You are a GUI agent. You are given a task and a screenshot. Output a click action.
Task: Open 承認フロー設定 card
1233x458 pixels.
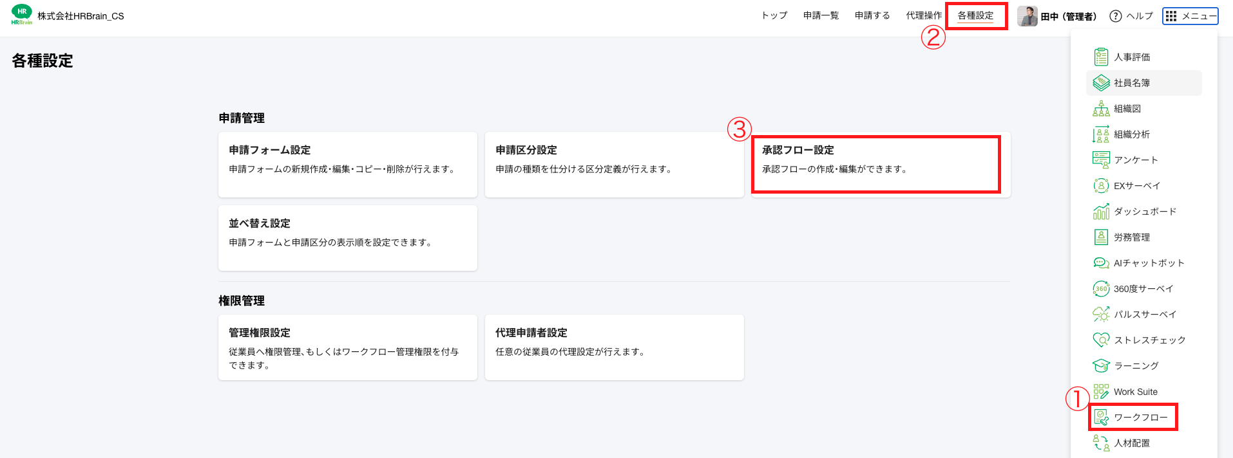click(x=881, y=165)
